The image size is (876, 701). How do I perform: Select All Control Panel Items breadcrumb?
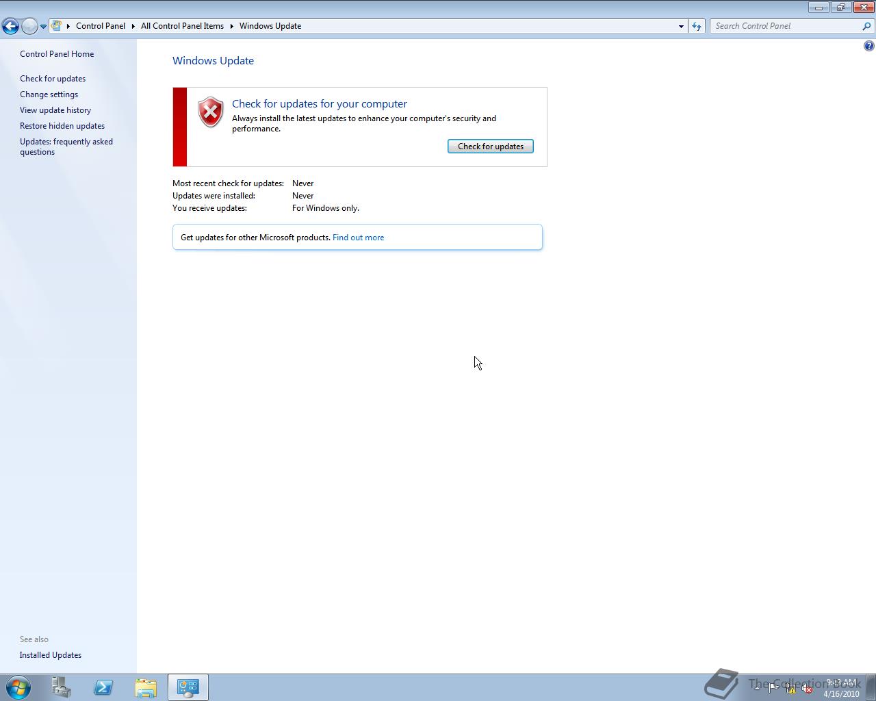(x=182, y=26)
